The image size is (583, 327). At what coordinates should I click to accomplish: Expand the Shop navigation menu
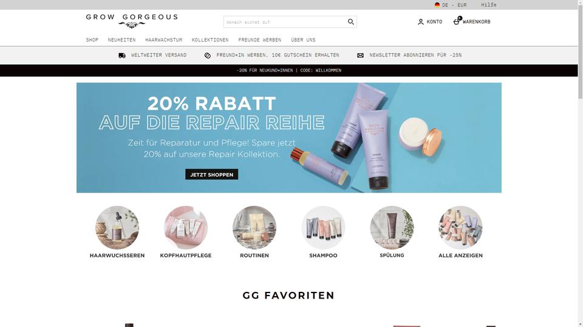(x=92, y=40)
